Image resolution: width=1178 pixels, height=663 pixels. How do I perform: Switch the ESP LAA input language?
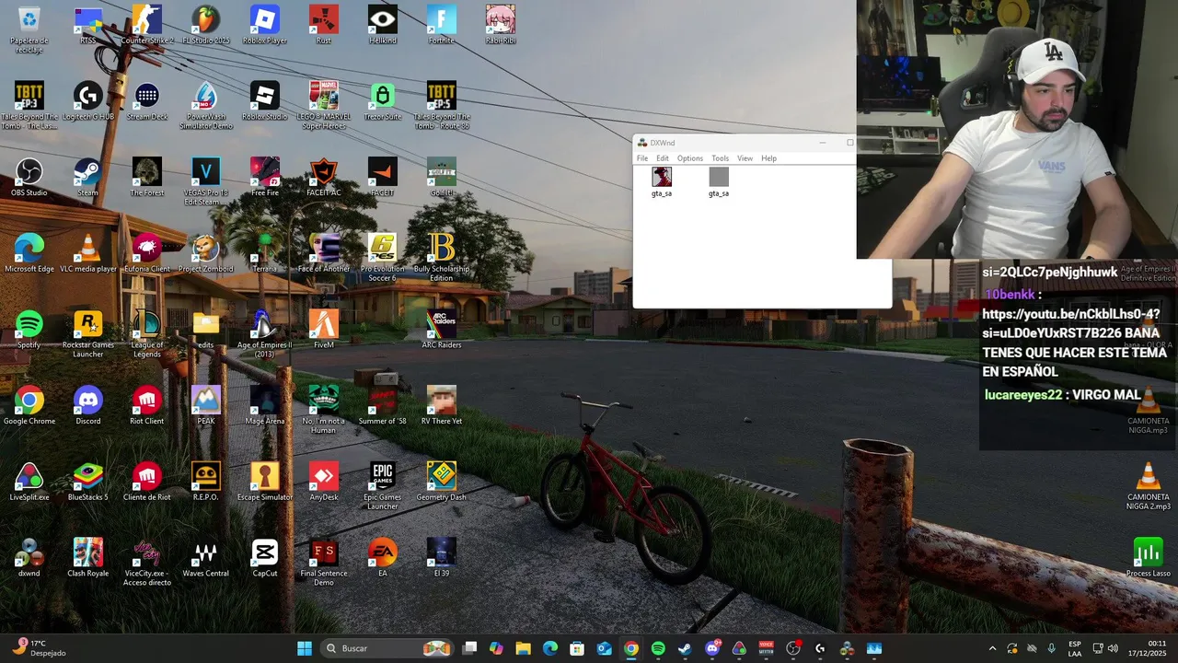[1075, 648]
